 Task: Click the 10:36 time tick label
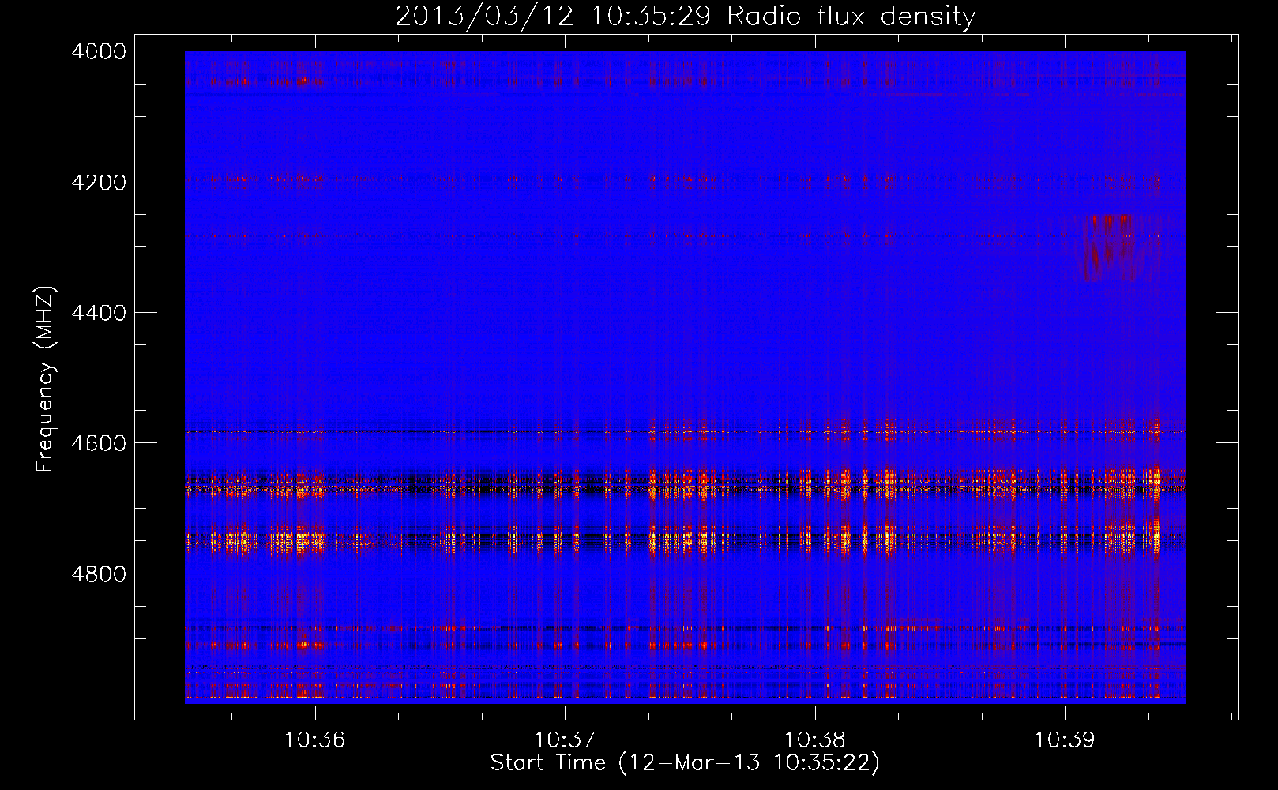click(315, 740)
